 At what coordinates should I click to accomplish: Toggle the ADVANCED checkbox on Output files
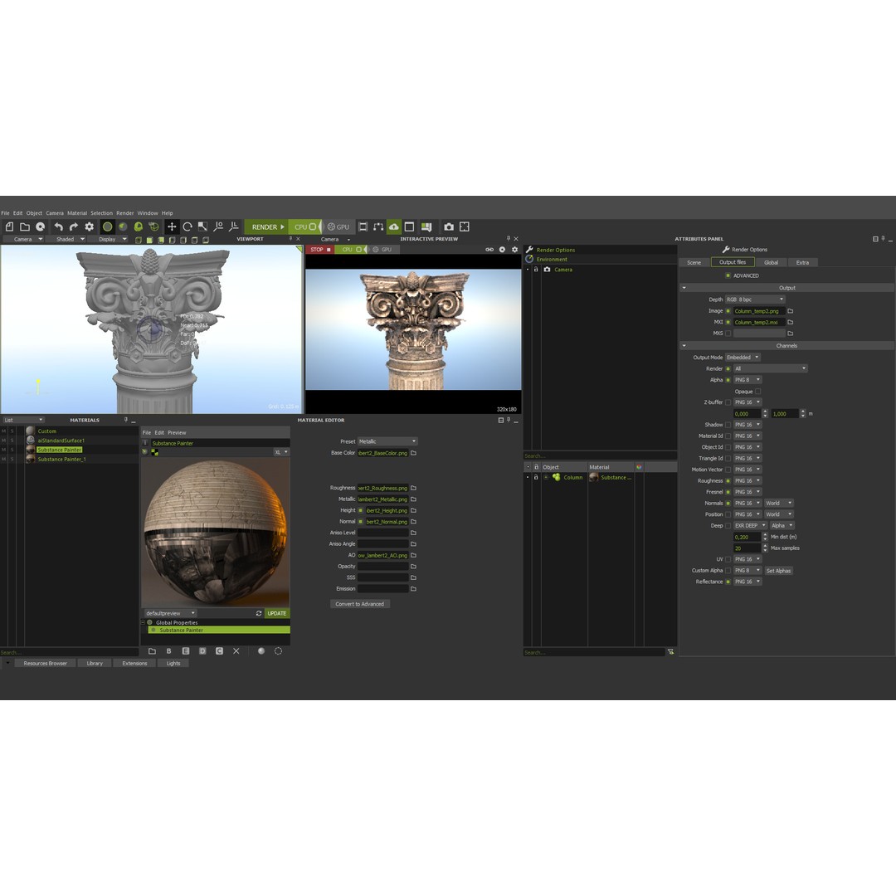728,275
